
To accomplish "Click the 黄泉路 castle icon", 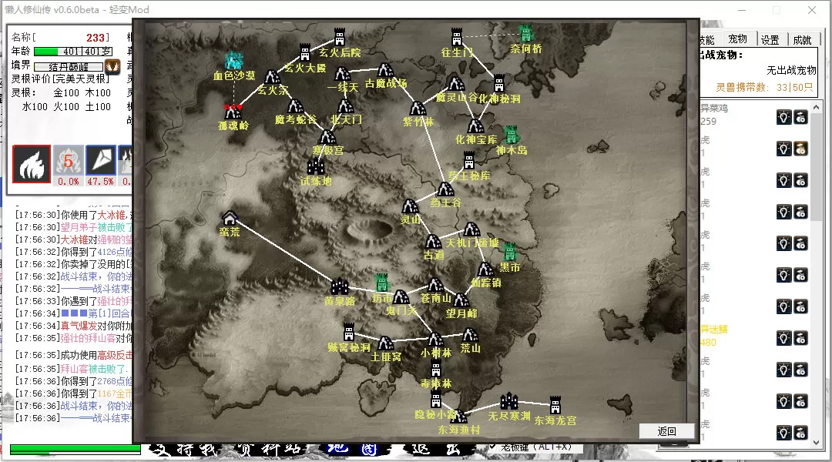I will click(x=340, y=286).
